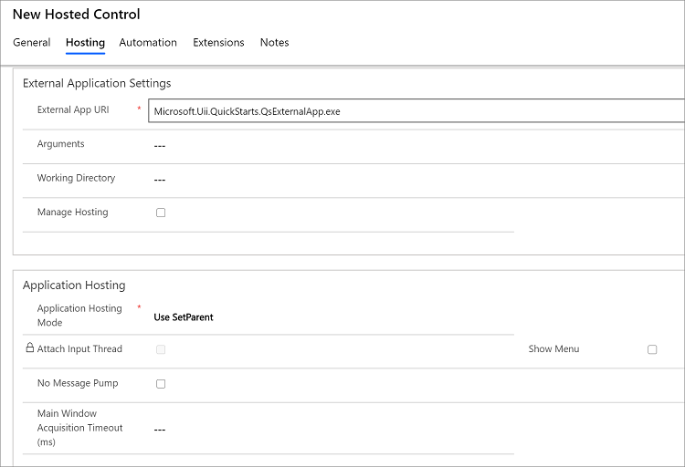Click the Working Directory field value
Viewport: 685px width, 467px height.
pos(160,180)
